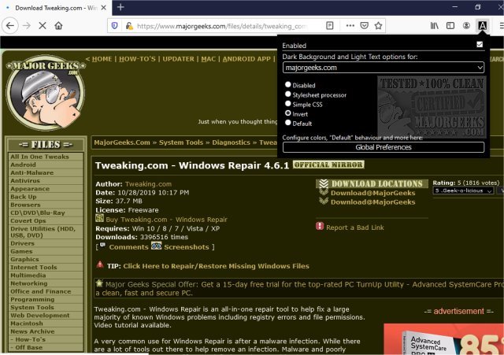Open the HOME nav link
This screenshot has height=355, width=504.
[102, 59]
